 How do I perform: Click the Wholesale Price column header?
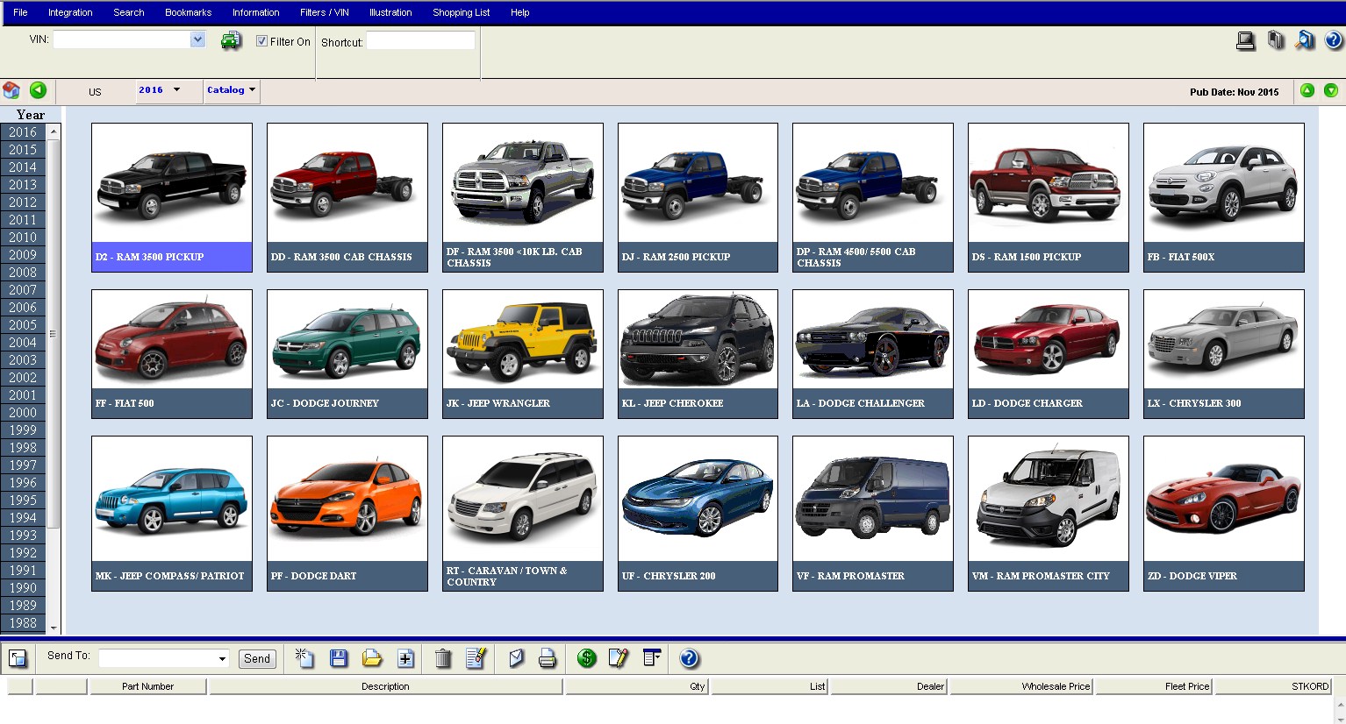(1021, 686)
